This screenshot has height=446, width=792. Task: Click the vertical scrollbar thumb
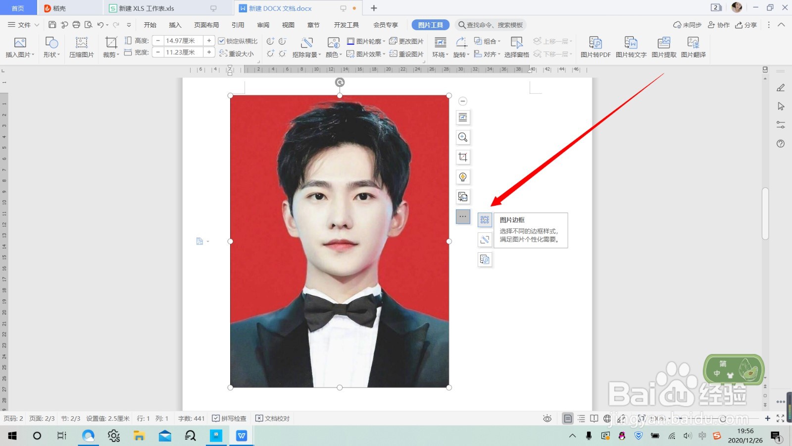point(765,213)
